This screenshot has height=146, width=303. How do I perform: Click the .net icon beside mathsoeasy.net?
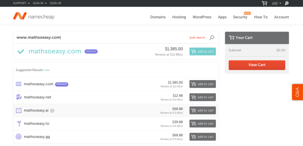pos(19,97)
